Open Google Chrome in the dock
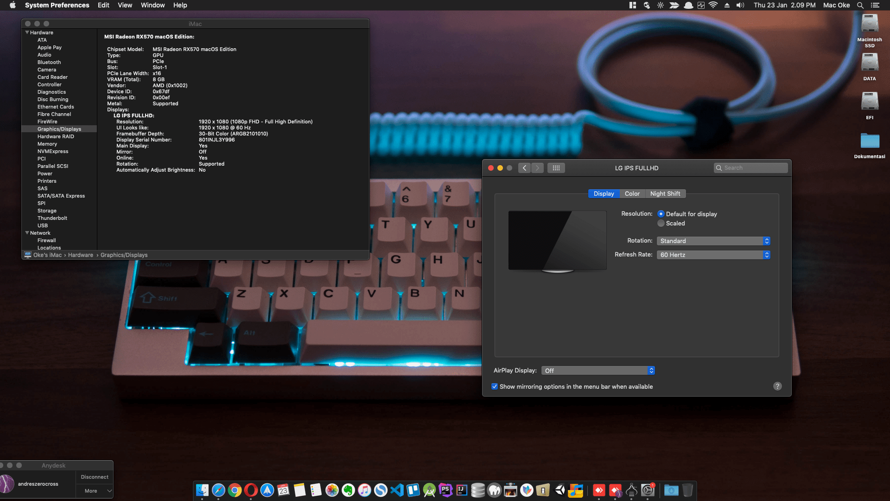This screenshot has height=501, width=890. [235, 490]
